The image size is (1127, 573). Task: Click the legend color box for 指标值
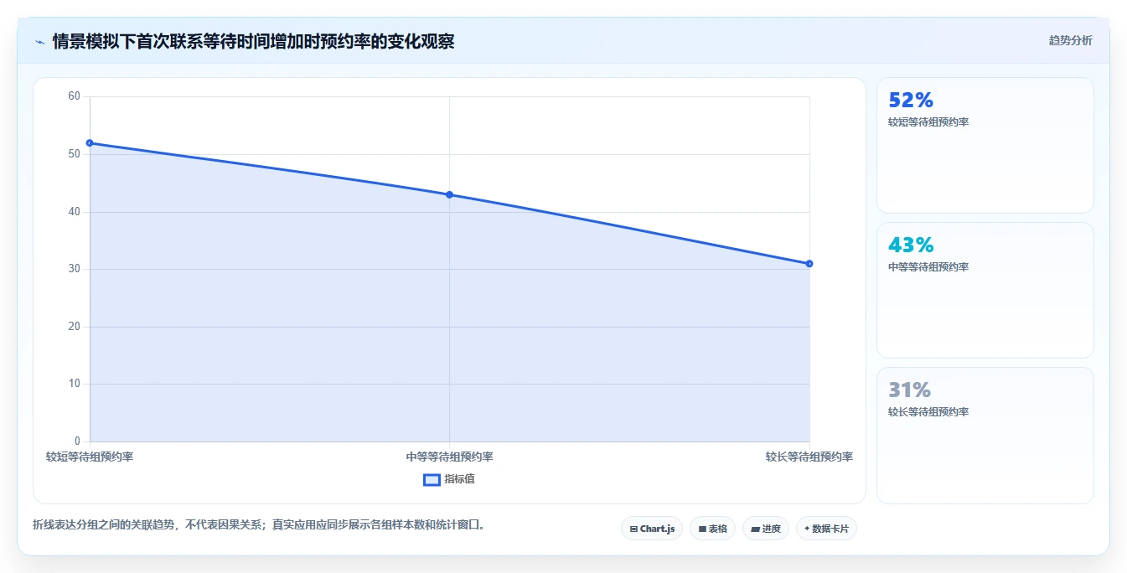point(432,480)
